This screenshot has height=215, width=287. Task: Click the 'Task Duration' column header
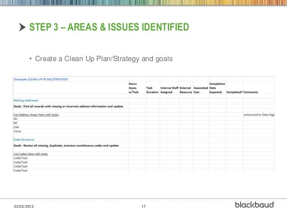point(152,90)
